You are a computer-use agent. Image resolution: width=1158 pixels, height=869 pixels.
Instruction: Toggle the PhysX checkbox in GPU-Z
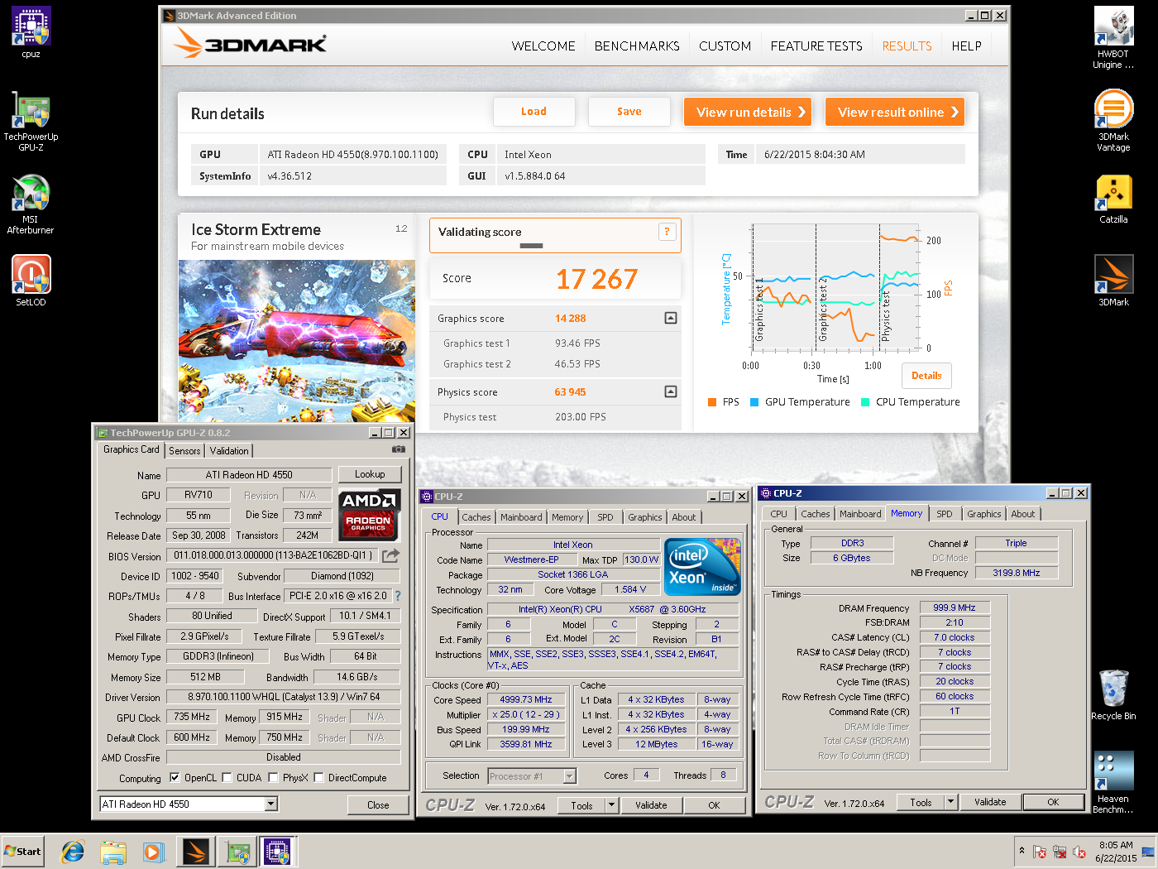point(273,778)
